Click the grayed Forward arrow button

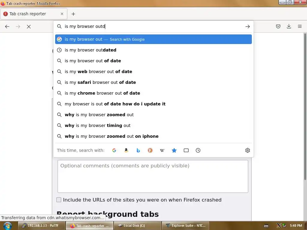pos(18,26)
